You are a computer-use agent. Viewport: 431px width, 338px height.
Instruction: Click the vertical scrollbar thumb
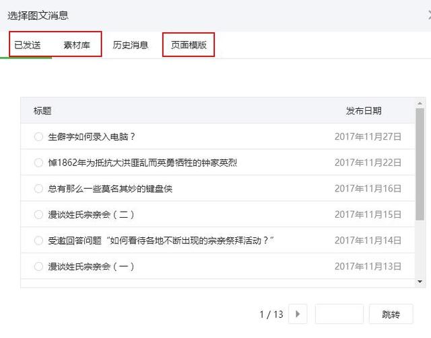pos(420,175)
